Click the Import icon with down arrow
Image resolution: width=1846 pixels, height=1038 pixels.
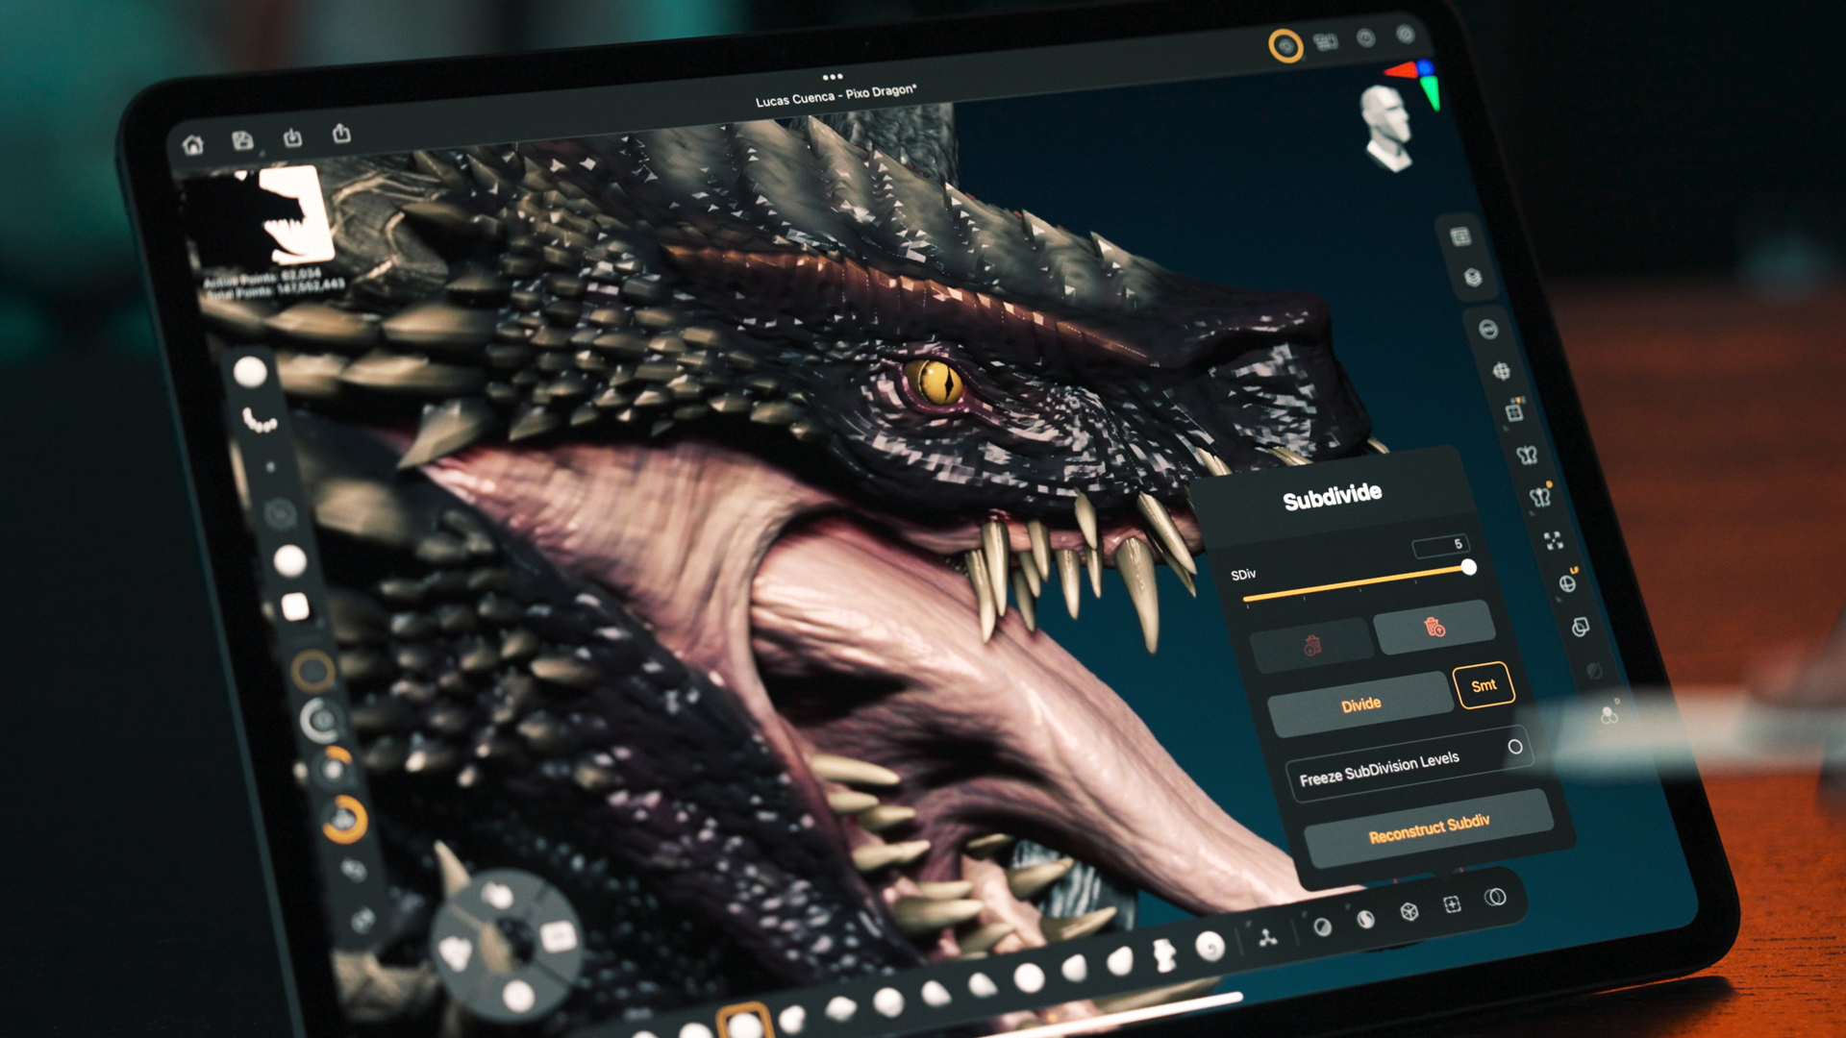[x=292, y=137]
